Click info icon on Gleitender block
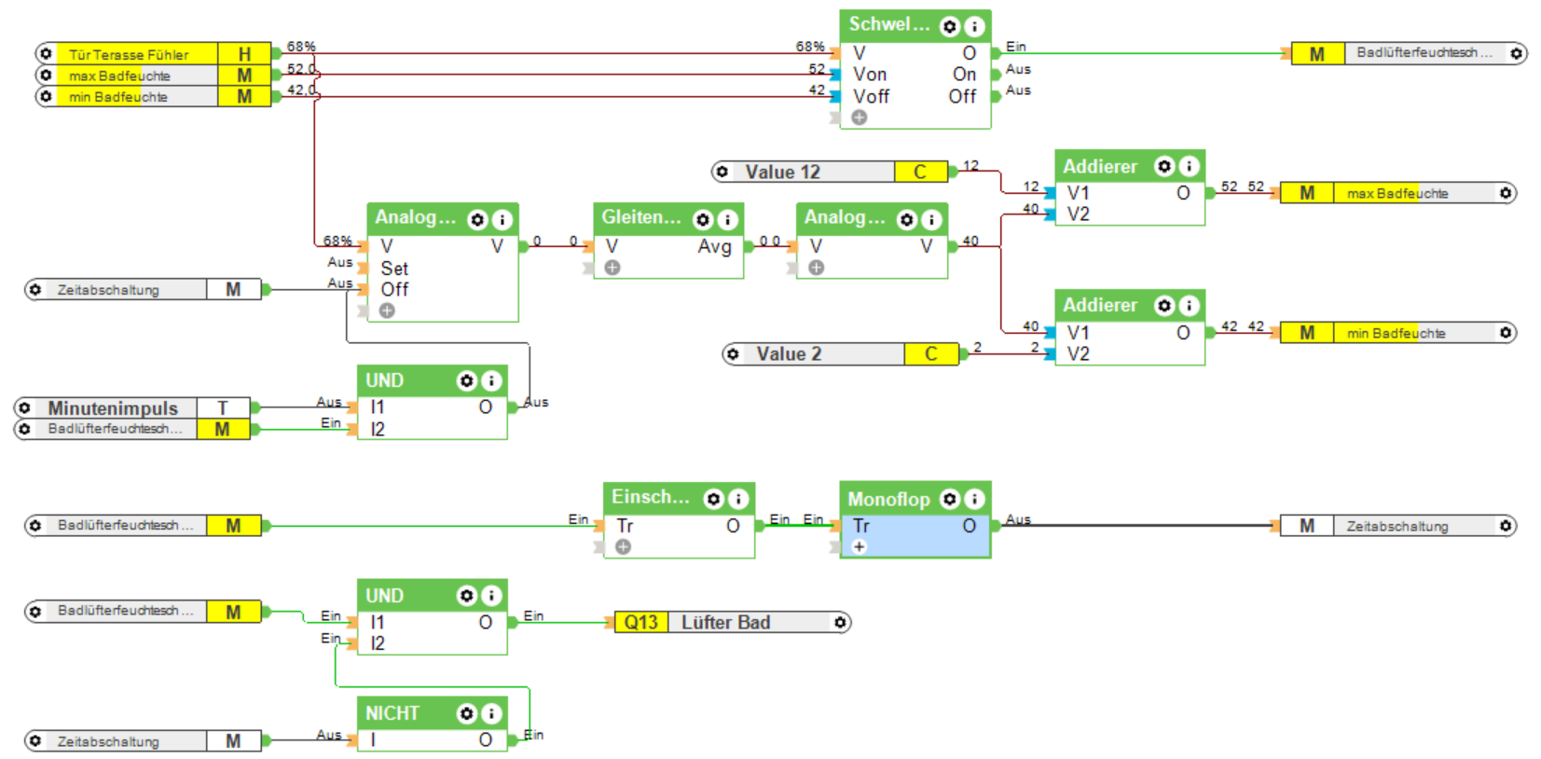Viewport: 1541px width, 759px height. coord(727,219)
